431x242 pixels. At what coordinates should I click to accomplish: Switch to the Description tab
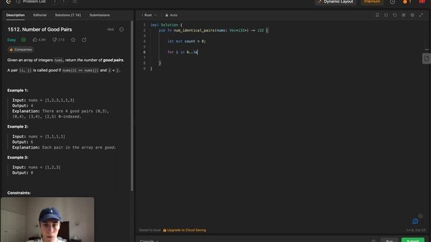coord(15,15)
